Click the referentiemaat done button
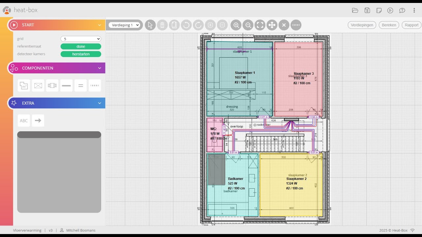422x237 pixels. pos(81,46)
